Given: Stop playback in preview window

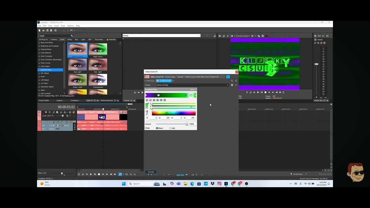Looking at the screenshot, I should 265,92.
